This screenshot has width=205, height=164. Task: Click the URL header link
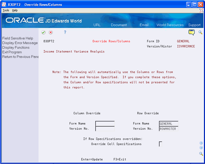97,25
